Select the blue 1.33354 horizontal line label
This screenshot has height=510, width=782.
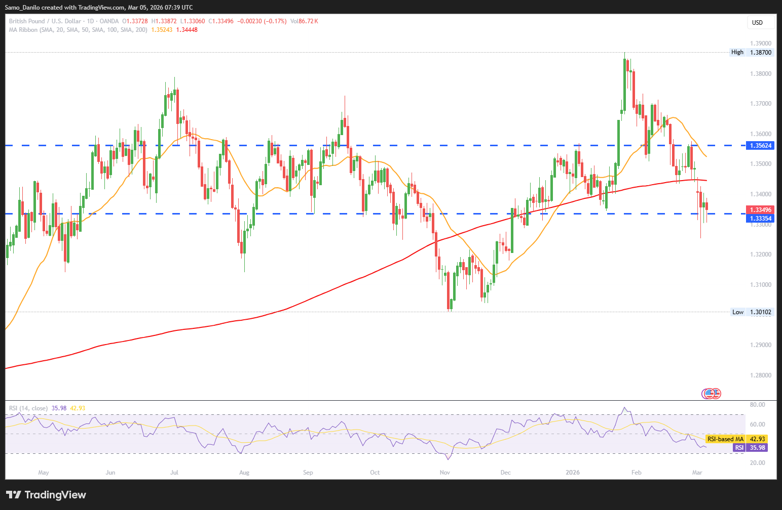761,219
